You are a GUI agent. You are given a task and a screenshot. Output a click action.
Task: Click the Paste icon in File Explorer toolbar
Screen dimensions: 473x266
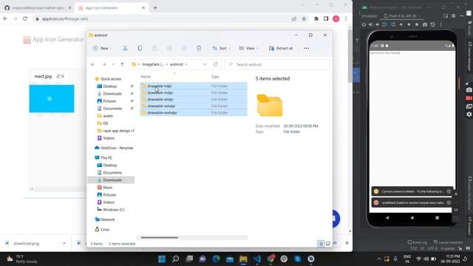pos(154,48)
